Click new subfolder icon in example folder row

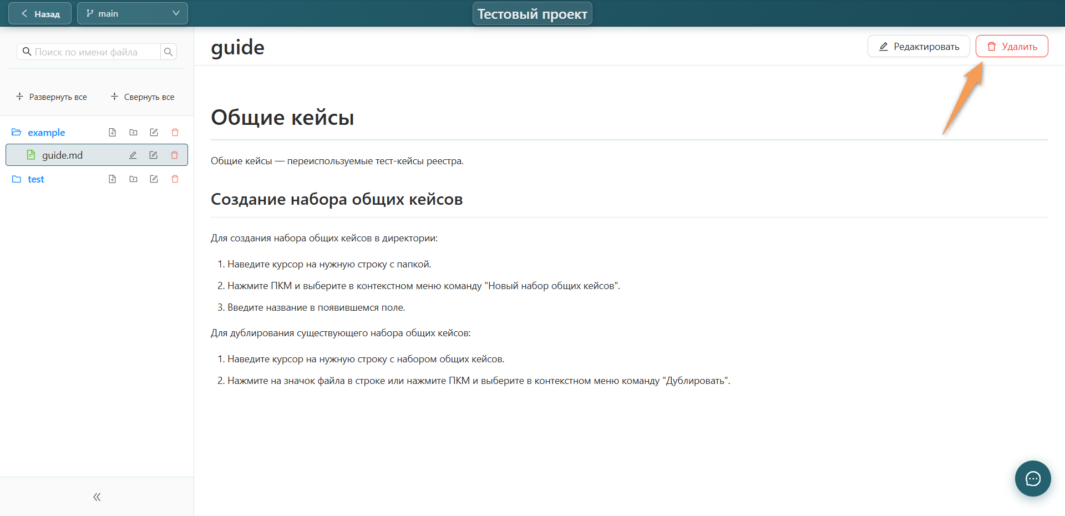(133, 133)
